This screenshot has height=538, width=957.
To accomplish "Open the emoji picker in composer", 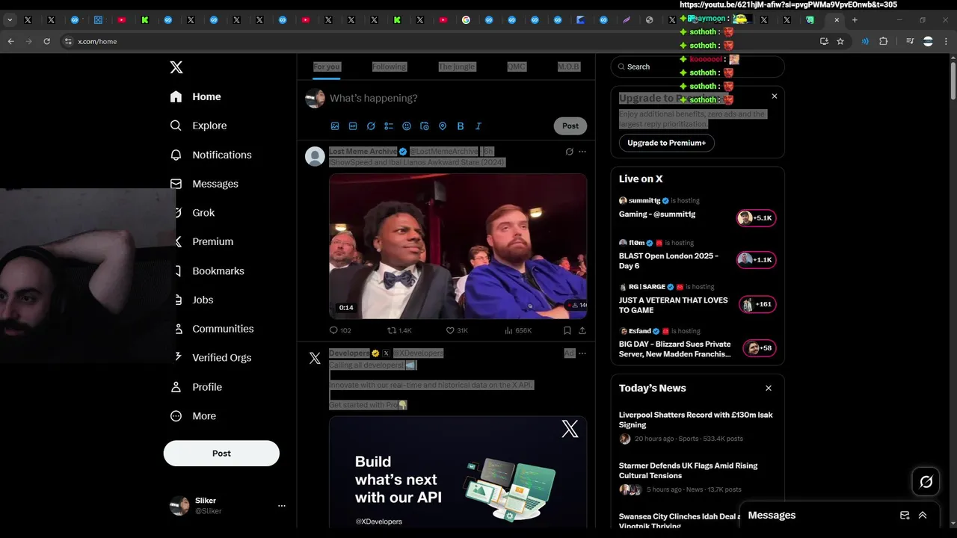I will tap(407, 126).
